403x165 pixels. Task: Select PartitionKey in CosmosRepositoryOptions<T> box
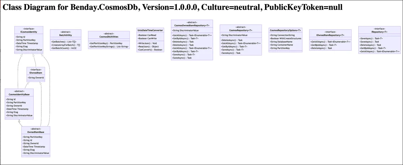(x=280, y=48)
